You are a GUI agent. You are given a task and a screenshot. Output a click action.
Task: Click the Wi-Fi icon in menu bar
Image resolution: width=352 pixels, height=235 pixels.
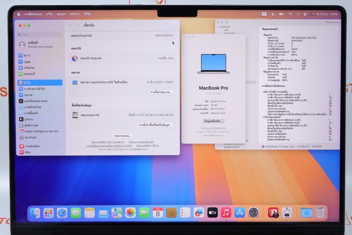click(x=290, y=14)
